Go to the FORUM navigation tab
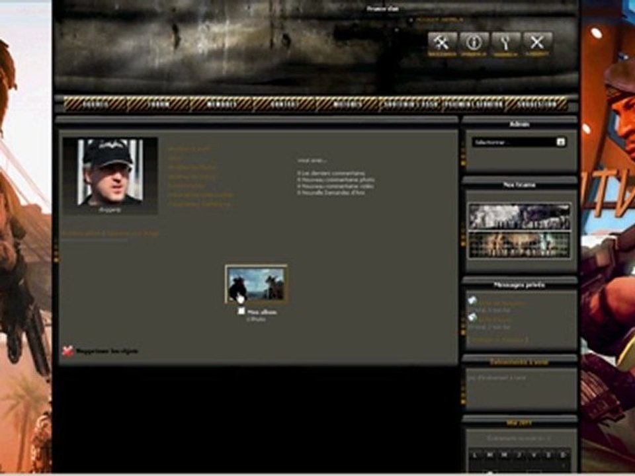635x476 pixels. [x=159, y=104]
